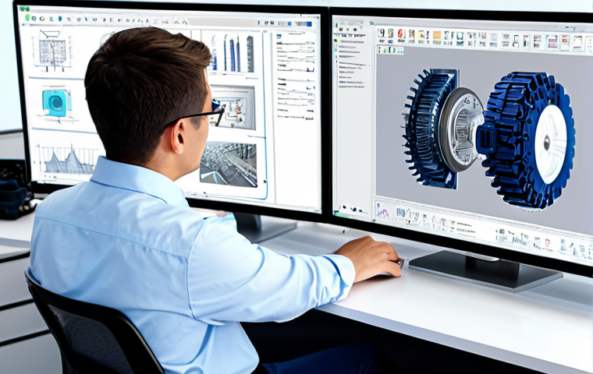The image size is (593, 374).
Task: Click the pink-purple icon in CAD bottom toolbar
Action: (383, 213)
